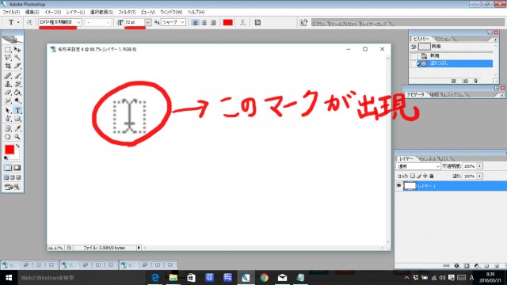Switch to Quick Mask mode
The height and width of the screenshot is (285, 507).
(x=17, y=167)
